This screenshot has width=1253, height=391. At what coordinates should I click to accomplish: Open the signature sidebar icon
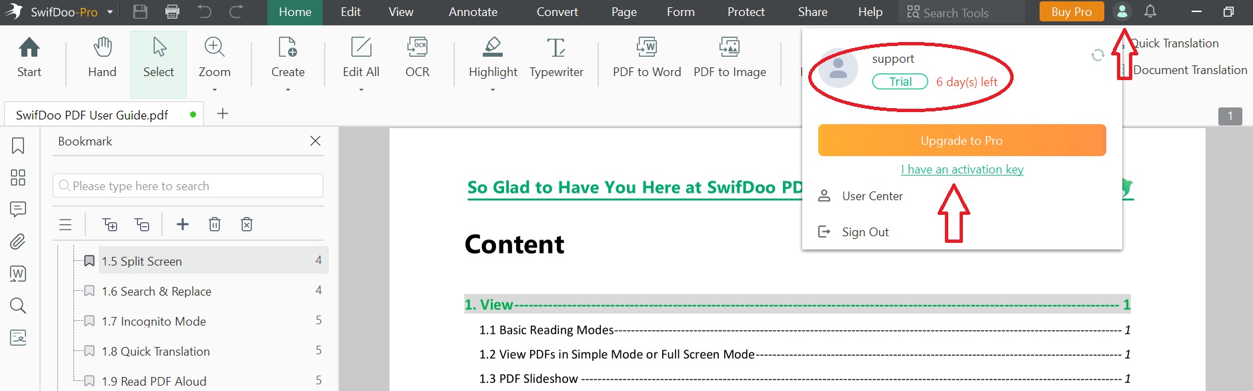click(x=18, y=338)
